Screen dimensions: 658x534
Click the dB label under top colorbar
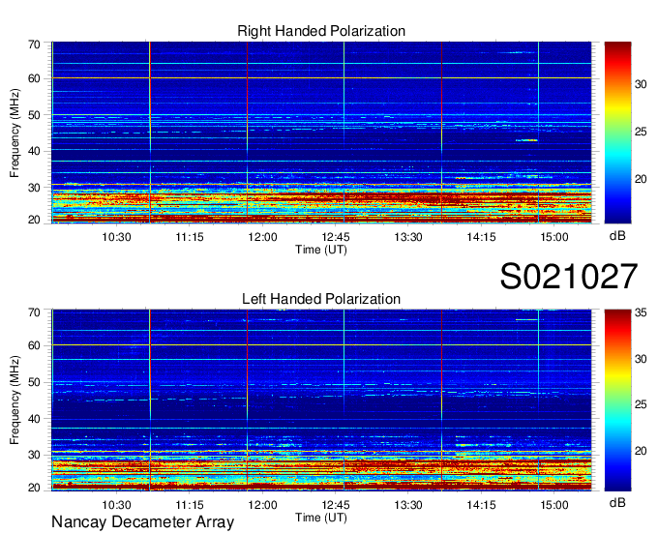click(617, 236)
